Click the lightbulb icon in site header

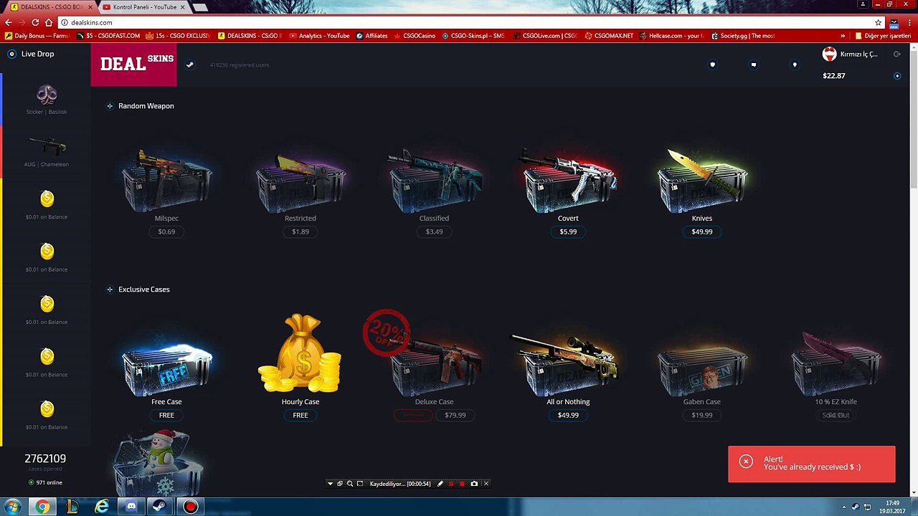(x=795, y=64)
